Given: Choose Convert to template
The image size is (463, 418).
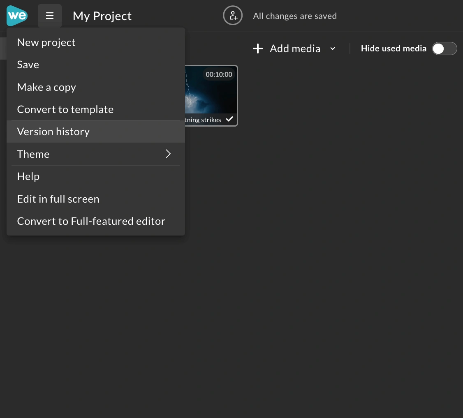Looking at the screenshot, I should click(96, 109).
